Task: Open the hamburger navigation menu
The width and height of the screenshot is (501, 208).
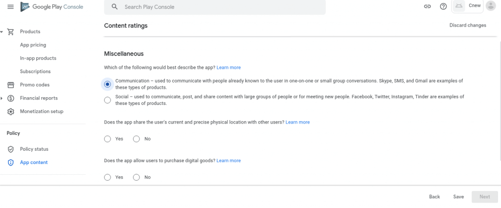Action: pyautogui.click(x=10, y=7)
